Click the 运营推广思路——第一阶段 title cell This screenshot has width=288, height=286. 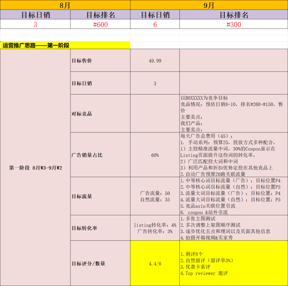tap(65, 45)
